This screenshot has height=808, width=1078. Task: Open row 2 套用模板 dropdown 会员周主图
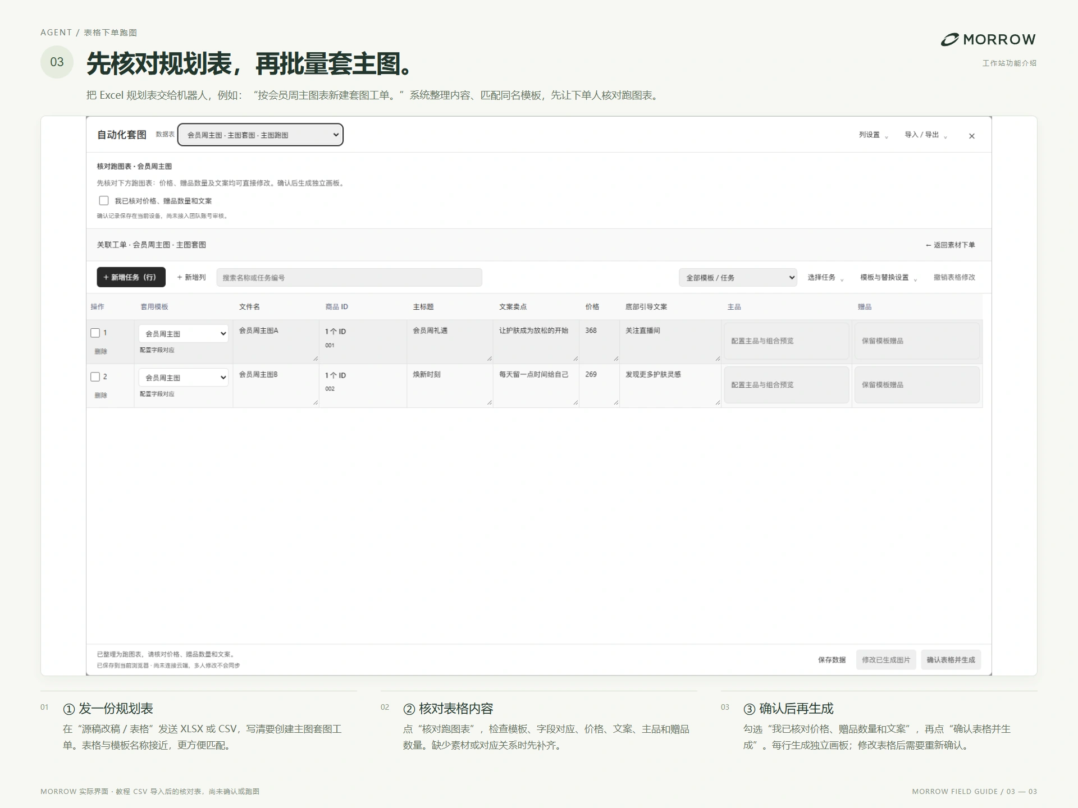(184, 378)
